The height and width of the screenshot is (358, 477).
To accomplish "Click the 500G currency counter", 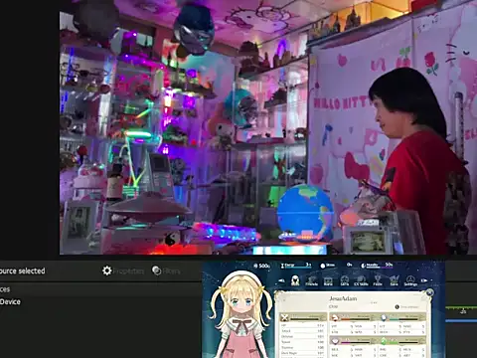I will tap(262, 266).
